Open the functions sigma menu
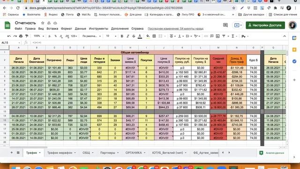This screenshot has width=300, height=169. click(x=233, y=36)
